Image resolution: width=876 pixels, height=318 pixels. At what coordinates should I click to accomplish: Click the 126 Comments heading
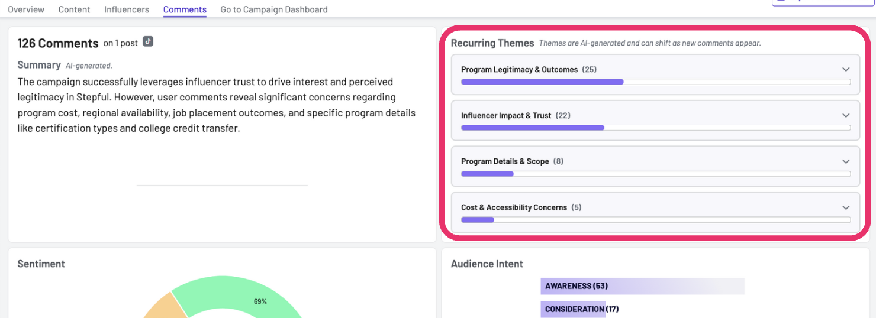[x=58, y=43]
